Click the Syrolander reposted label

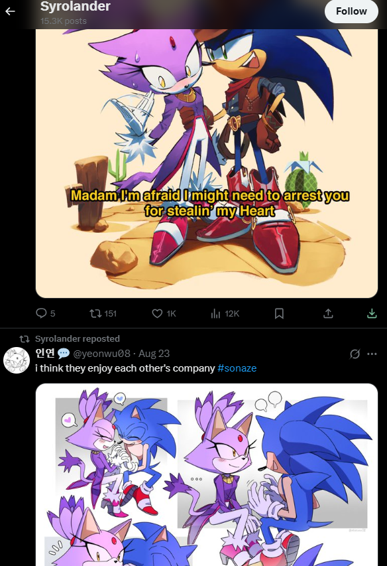click(77, 338)
